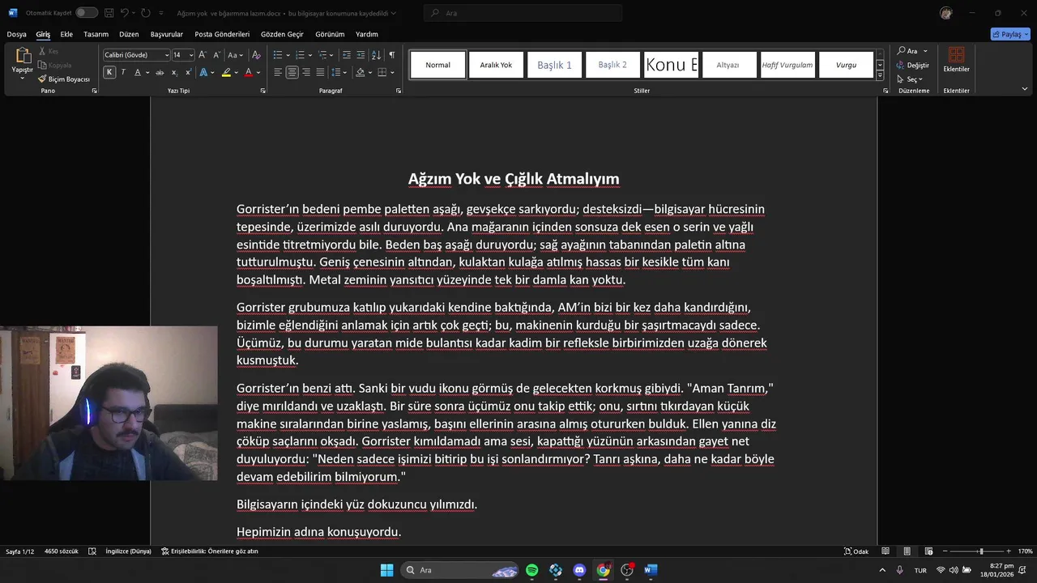Adjust the zoom slider in status bar

980,551
